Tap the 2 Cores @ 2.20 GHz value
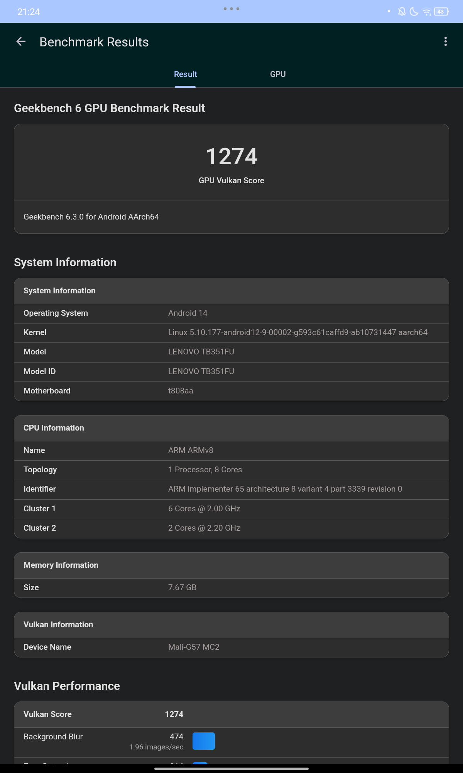The height and width of the screenshot is (773, 463). click(x=204, y=528)
